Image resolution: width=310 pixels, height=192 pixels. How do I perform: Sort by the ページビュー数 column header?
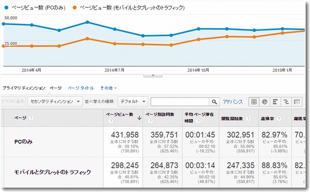tap(120, 114)
